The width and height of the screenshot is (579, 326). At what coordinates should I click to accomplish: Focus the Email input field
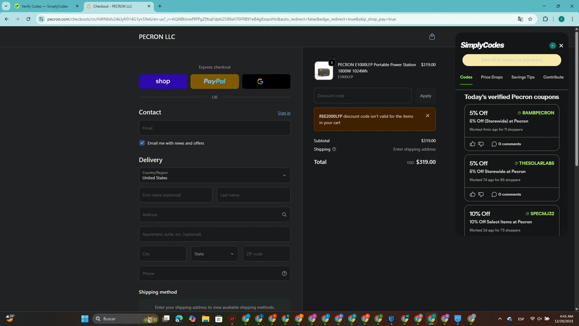point(215,128)
